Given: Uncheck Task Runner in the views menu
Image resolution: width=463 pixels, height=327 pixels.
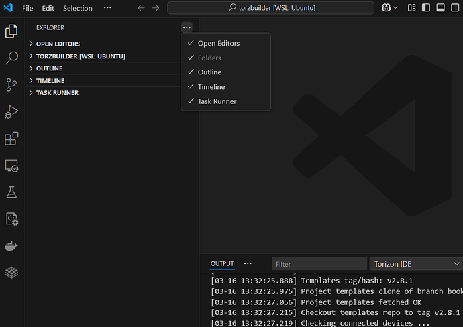Looking at the screenshot, I should click(x=226, y=101).
